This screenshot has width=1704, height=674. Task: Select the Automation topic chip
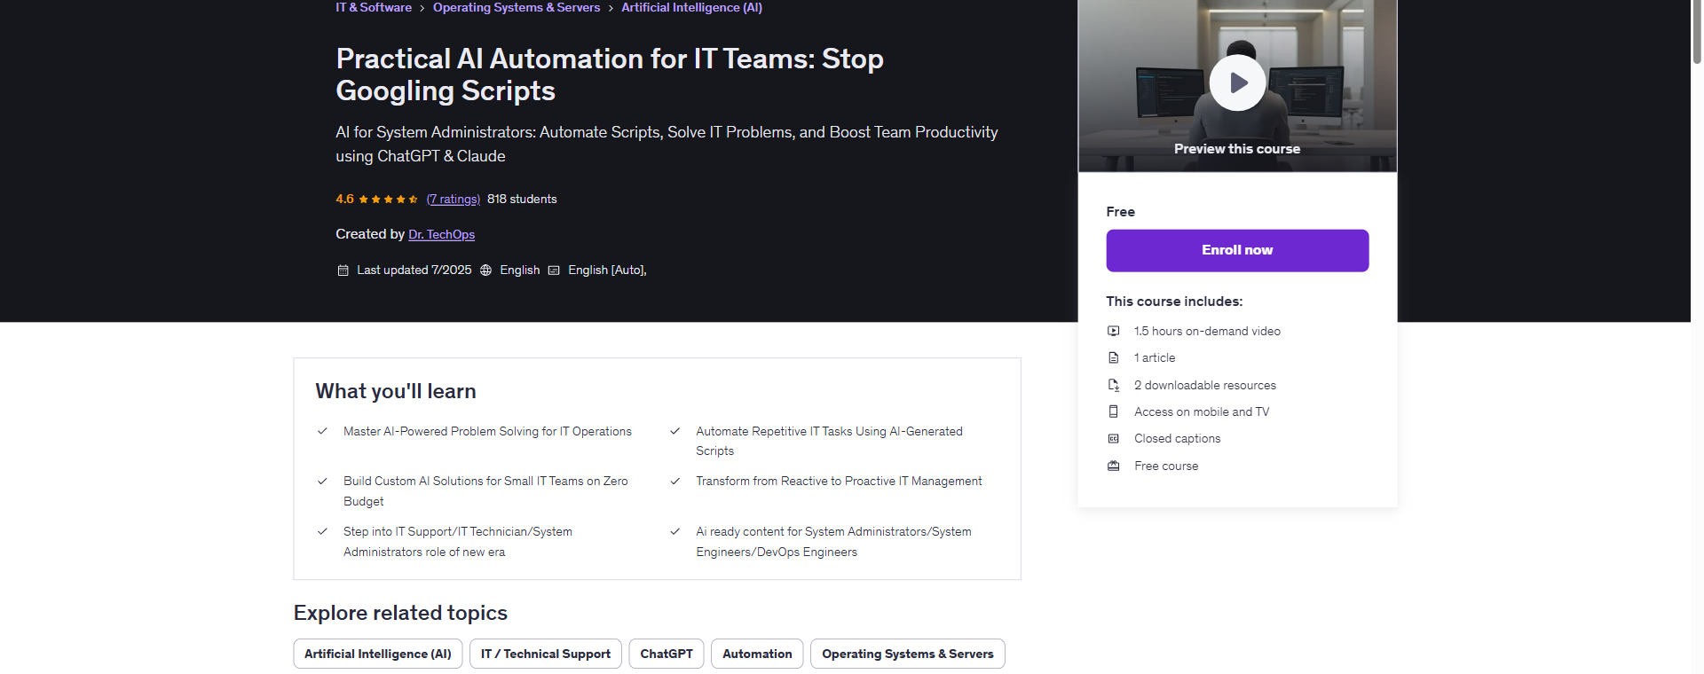tap(757, 654)
